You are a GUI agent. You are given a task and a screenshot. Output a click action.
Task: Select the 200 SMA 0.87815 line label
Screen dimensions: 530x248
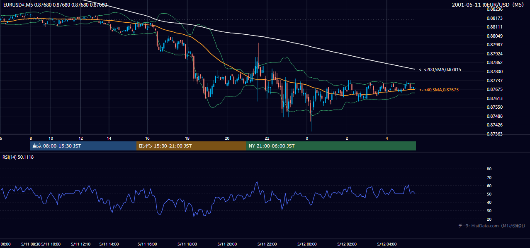point(440,70)
